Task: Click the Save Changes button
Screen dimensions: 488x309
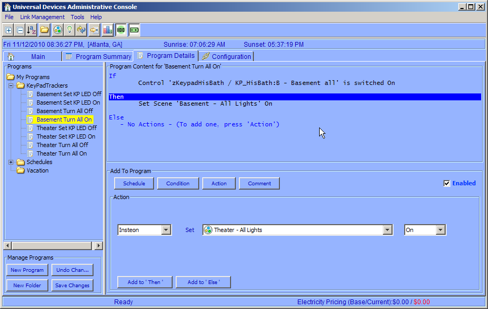Action: click(72, 285)
